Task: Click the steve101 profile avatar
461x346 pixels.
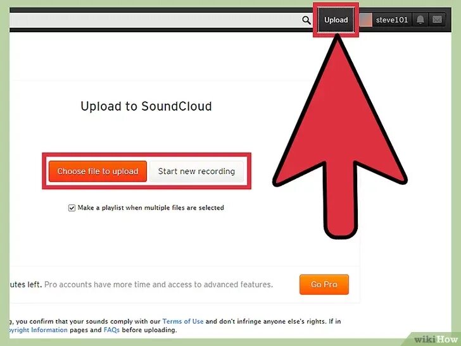Action: point(366,20)
